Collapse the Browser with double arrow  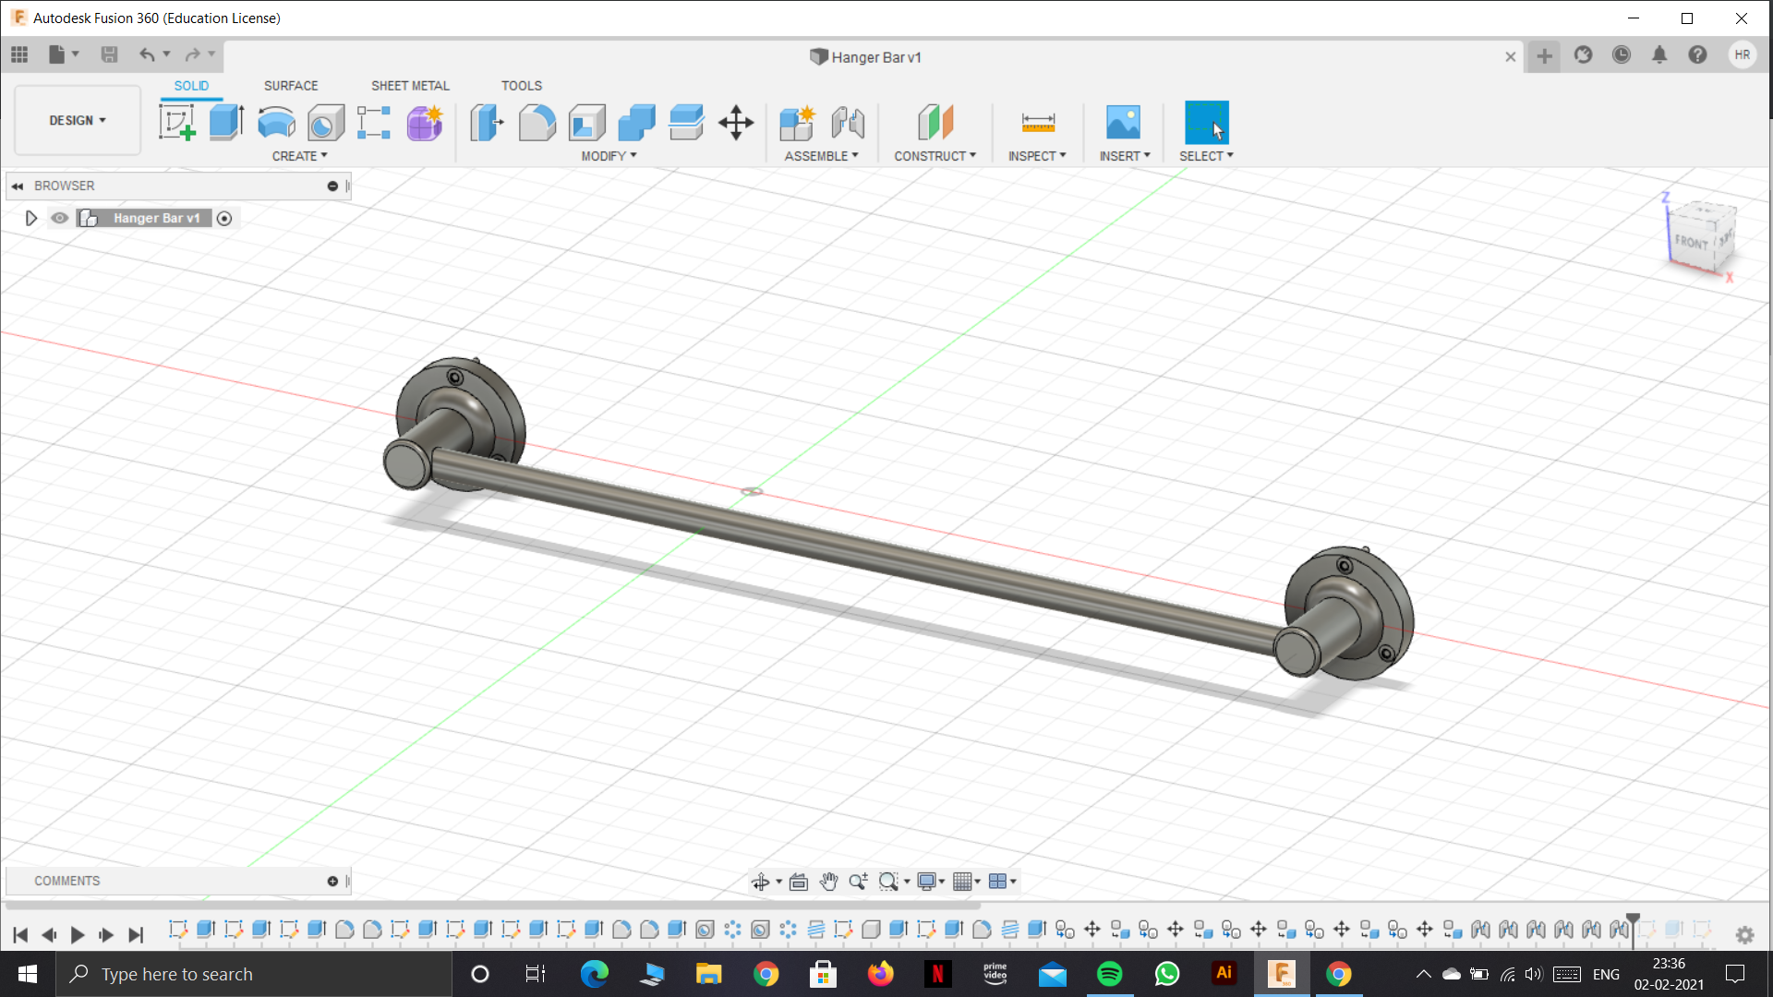coord(18,186)
